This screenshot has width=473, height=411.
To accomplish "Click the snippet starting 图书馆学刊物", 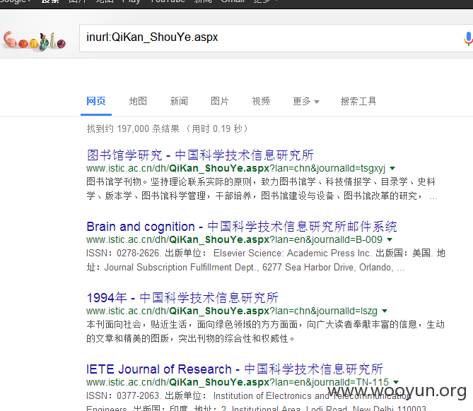I will tap(262, 189).
